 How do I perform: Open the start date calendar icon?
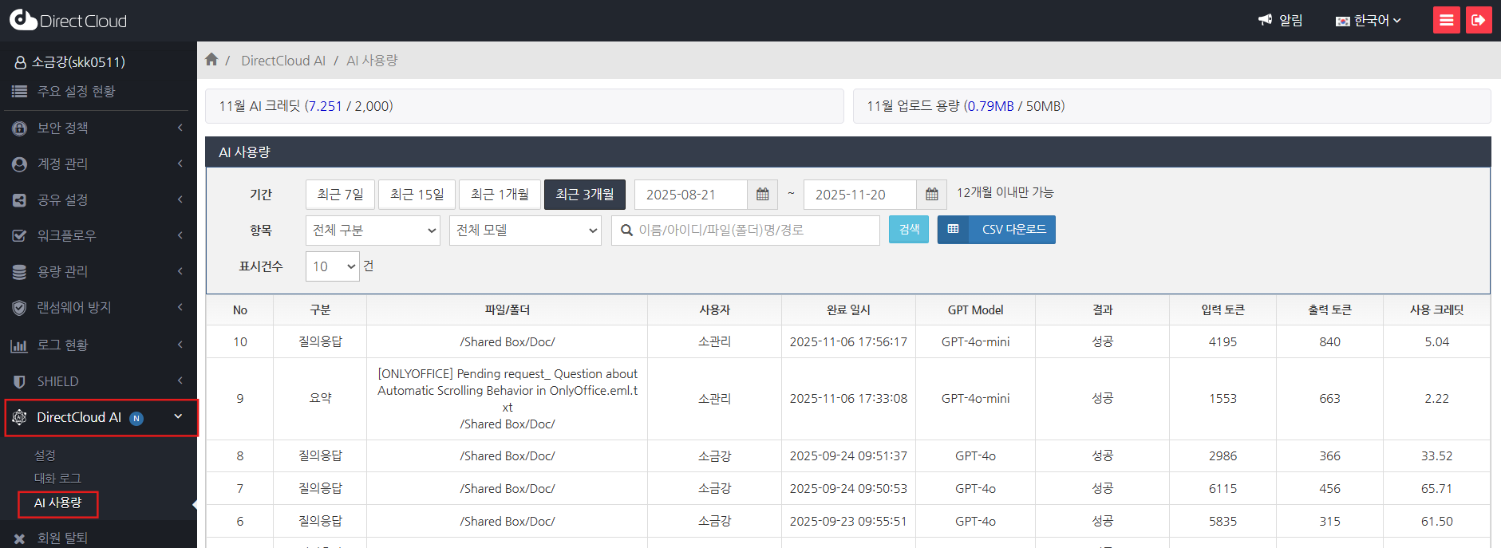[x=763, y=195]
